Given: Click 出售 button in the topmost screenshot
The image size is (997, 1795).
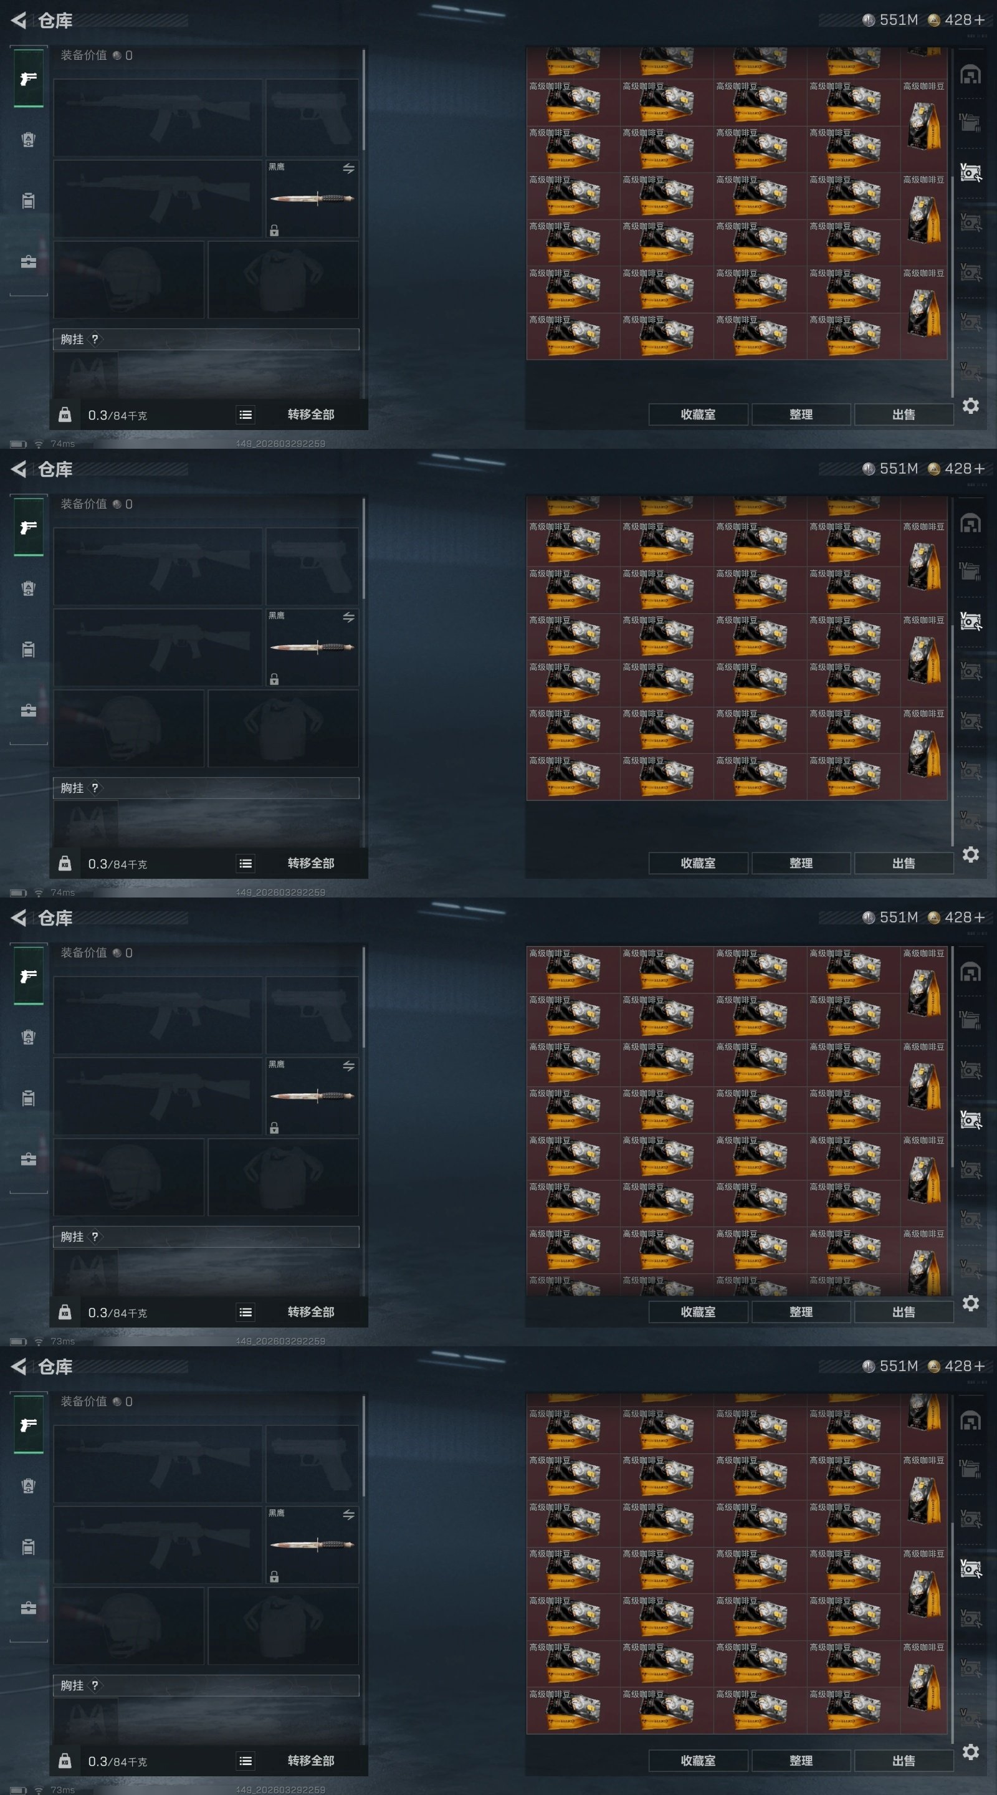Looking at the screenshot, I should [x=904, y=414].
